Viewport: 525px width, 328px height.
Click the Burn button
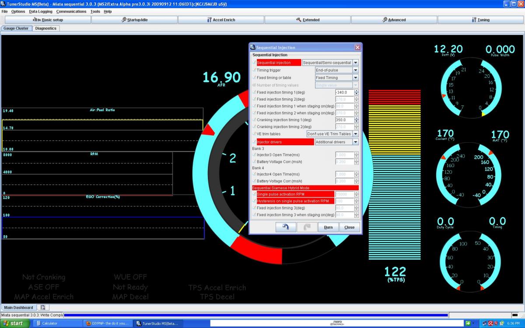(x=328, y=227)
